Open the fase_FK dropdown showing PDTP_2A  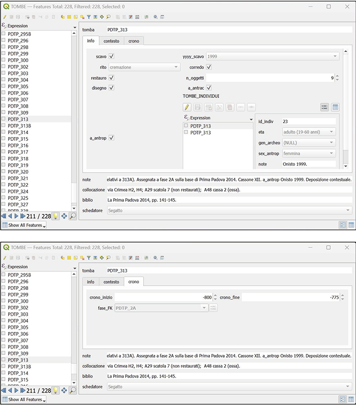pos(158,308)
